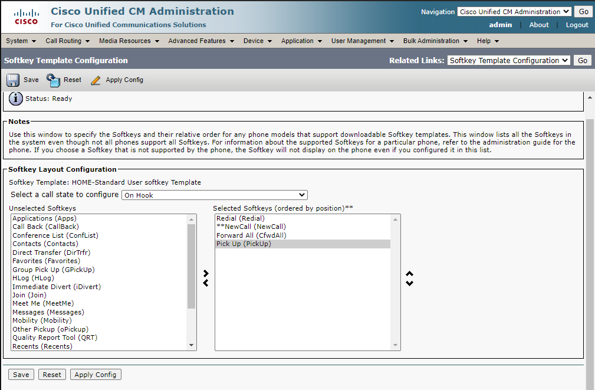Click the Reset icon in toolbar
This screenshot has width=595, height=390.
(53, 80)
